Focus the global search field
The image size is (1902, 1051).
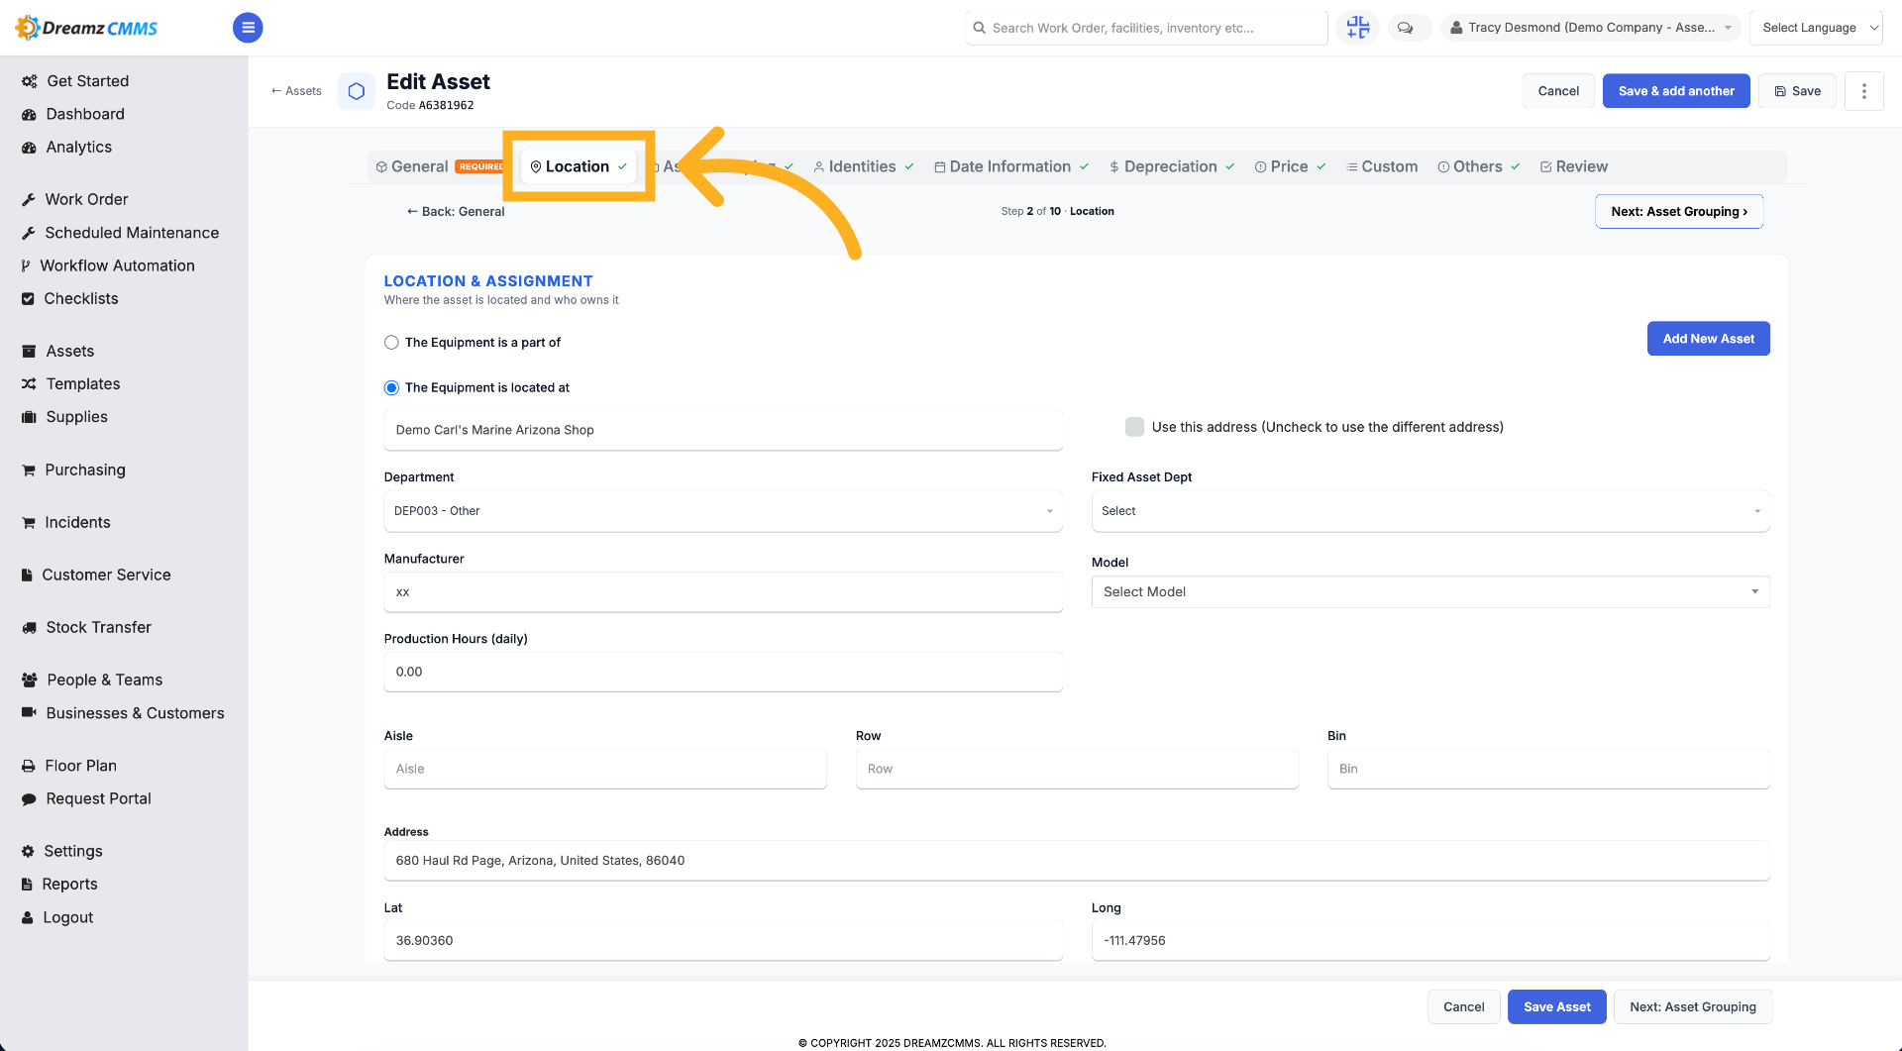pyautogui.click(x=1147, y=28)
